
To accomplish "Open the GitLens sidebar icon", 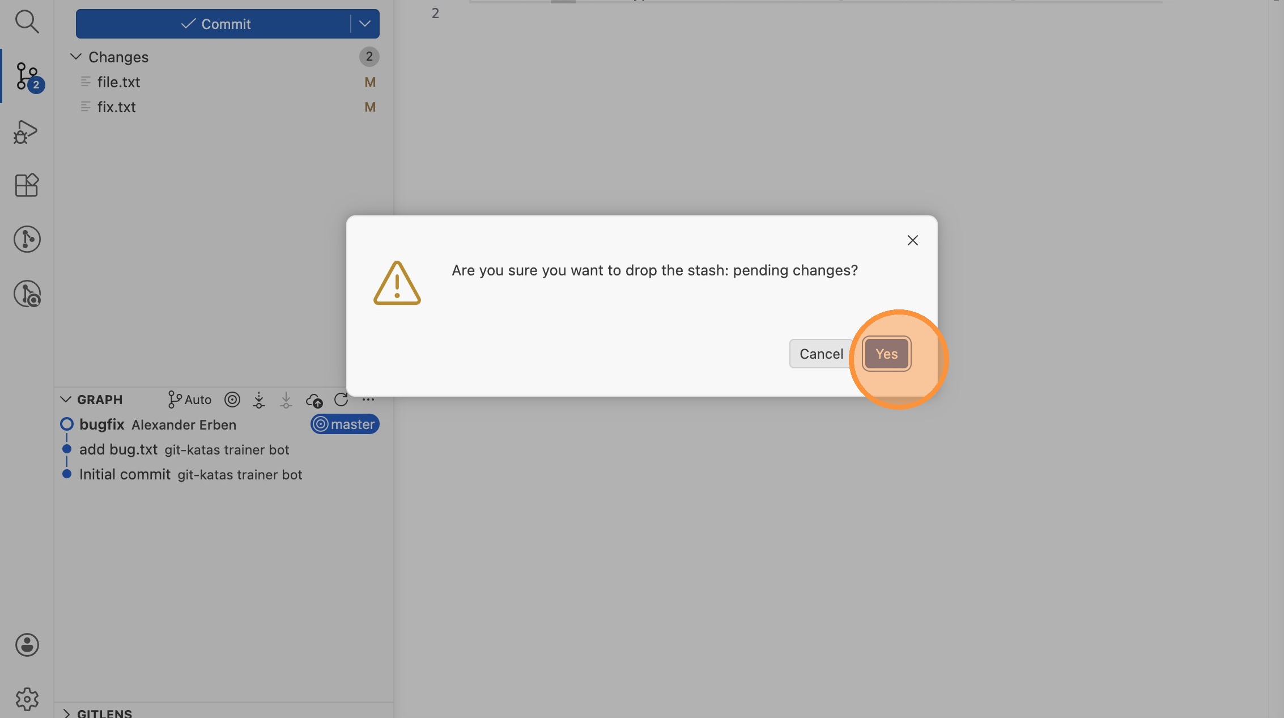I will click(x=27, y=239).
